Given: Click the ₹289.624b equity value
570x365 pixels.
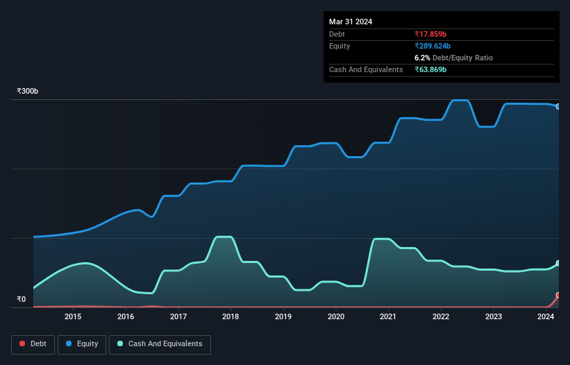Looking at the screenshot, I should pos(433,46).
